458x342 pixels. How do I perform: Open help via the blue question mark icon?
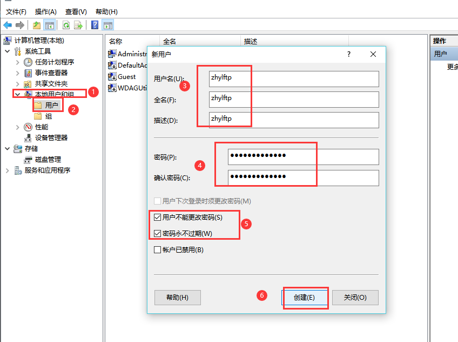pyautogui.click(x=95, y=24)
